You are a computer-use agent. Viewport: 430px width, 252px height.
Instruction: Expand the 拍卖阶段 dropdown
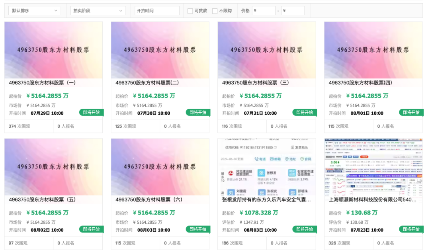(x=98, y=11)
